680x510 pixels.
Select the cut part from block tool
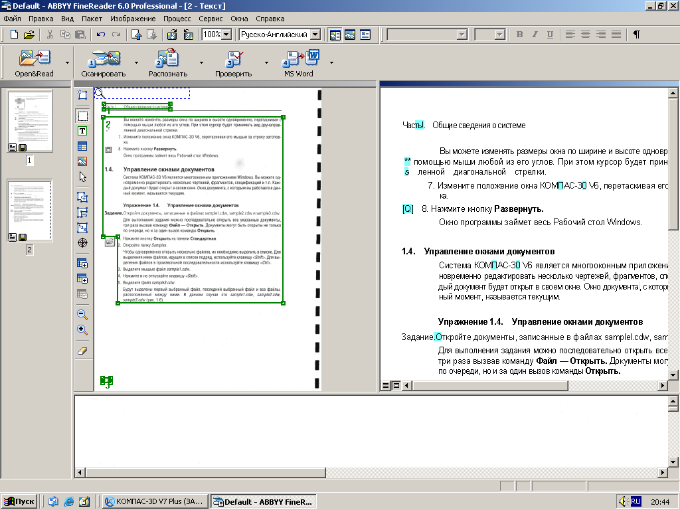click(82, 212)
